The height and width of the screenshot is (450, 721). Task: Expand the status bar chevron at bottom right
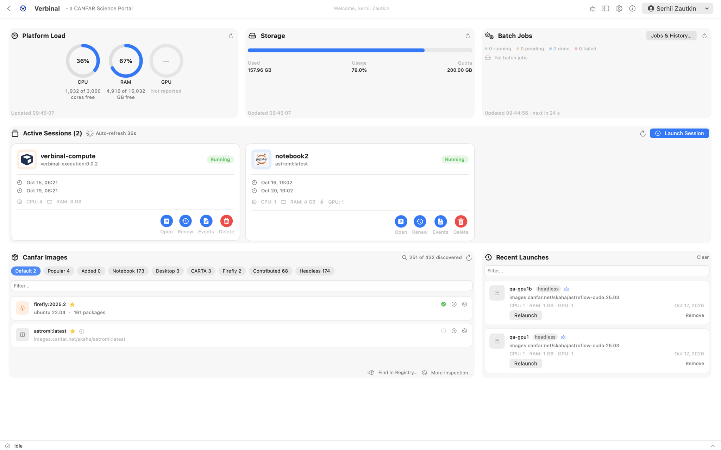click(x=712, y=446)
